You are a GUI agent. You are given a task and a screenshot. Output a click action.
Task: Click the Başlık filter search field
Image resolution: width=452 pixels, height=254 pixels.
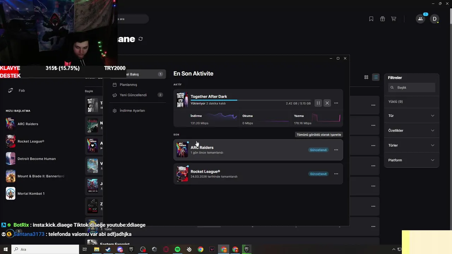[412, 87]
